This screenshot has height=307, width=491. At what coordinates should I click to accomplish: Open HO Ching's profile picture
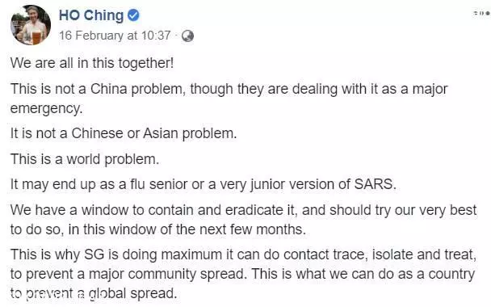pyautogui.click(x=31, y=25)
